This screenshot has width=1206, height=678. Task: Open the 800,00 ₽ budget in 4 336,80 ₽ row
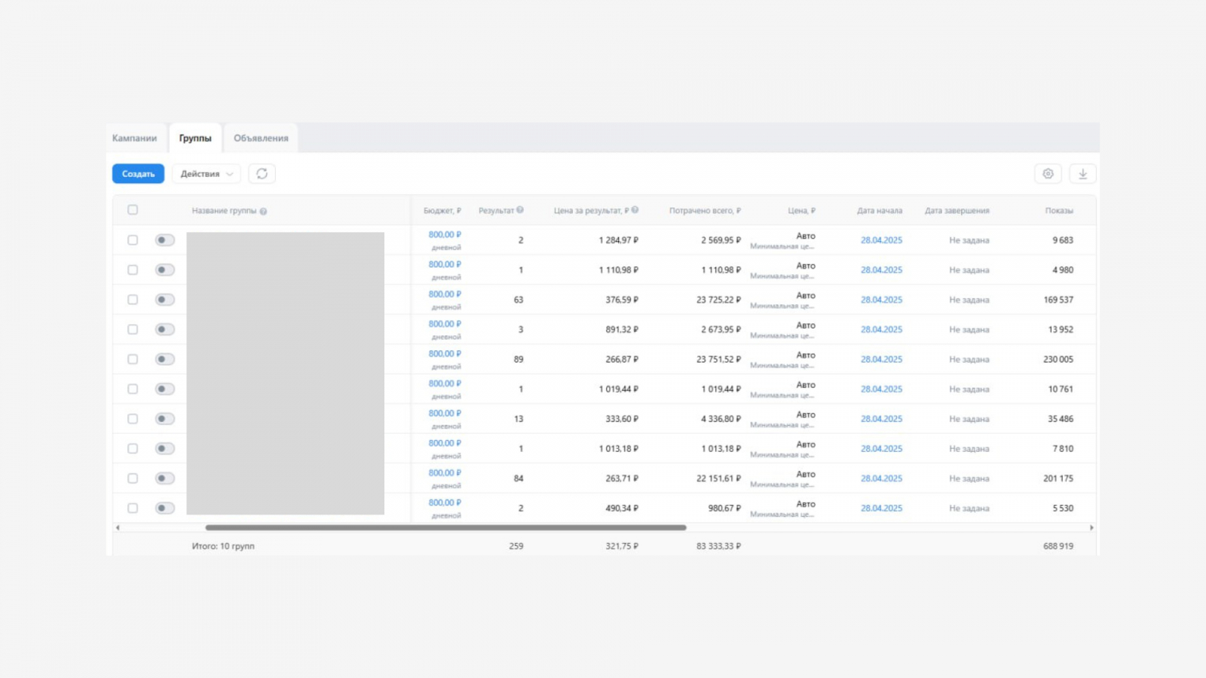click(x=445, y=414)
